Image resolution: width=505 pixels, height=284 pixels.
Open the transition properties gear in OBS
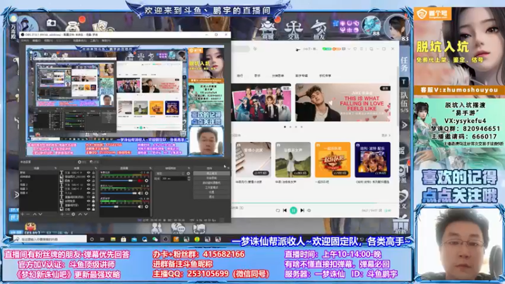tap(188, 174)
